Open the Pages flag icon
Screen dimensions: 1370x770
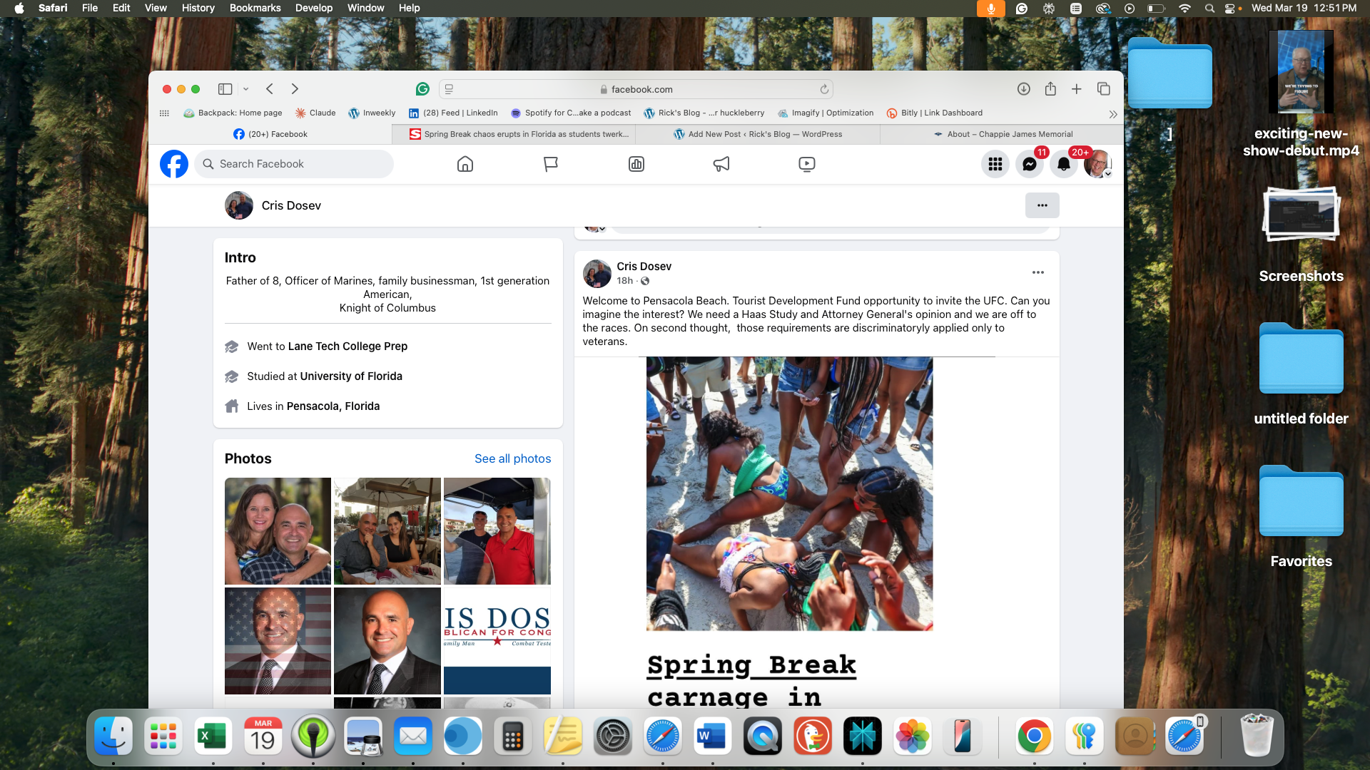point(550,164)
